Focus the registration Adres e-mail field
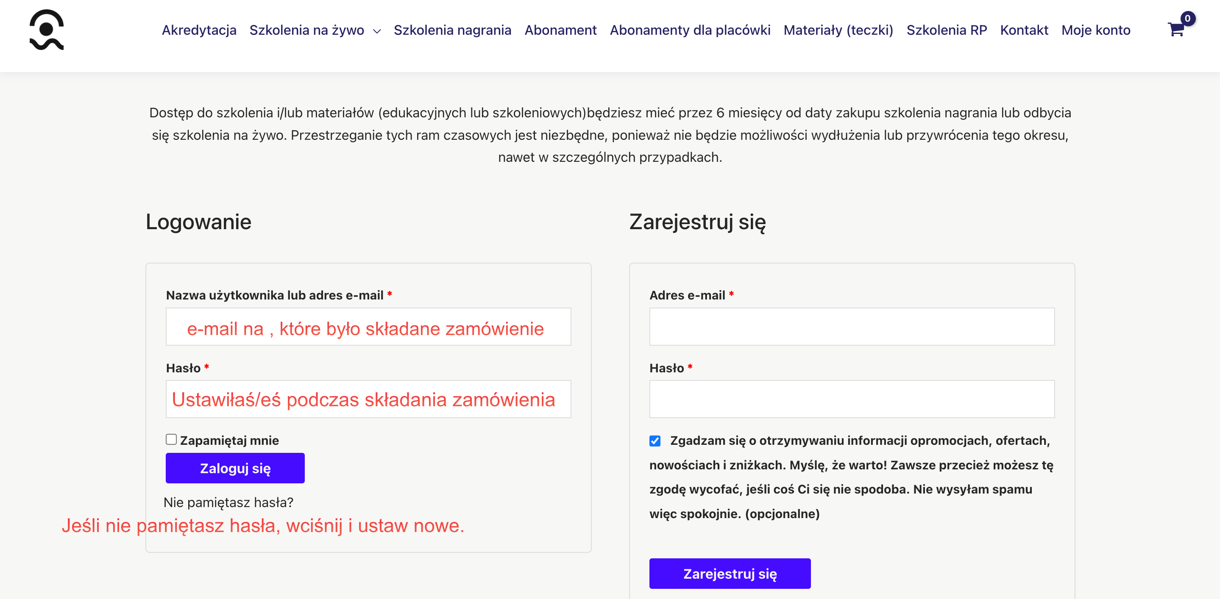Image resolution: width=1220 pixels, height=599 pixels. coord(852,327)
